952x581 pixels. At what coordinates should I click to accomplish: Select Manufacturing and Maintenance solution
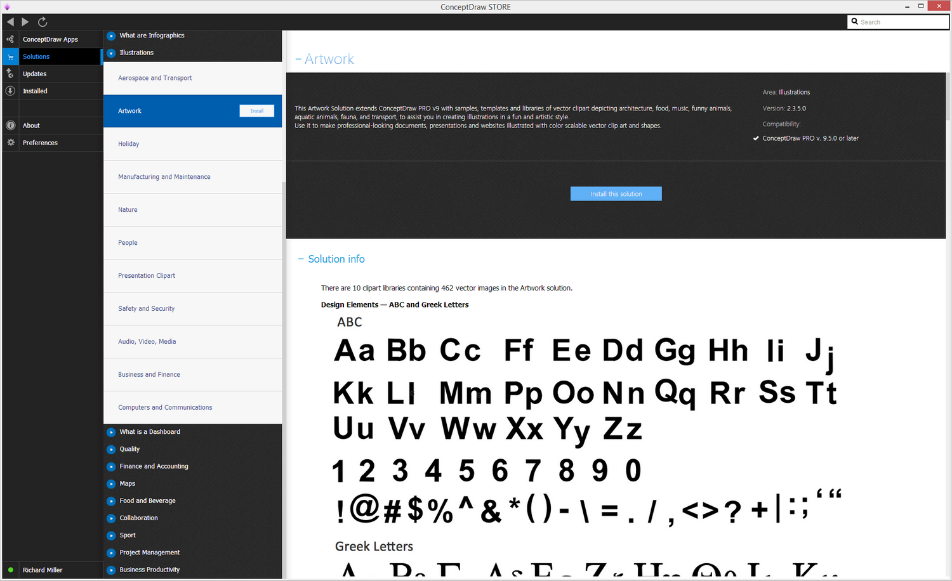click(x=192, y=177)
